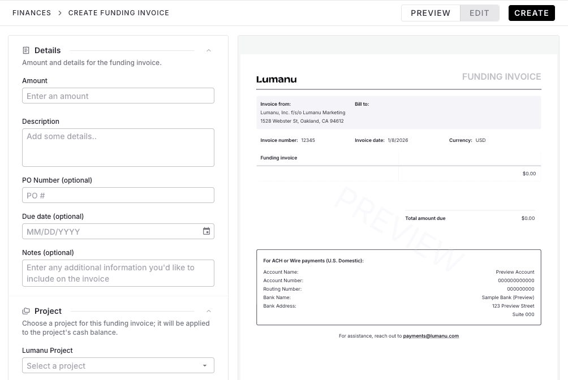Viewport: 568px width, 380px height.
Task: Focus the Amount input field
Action: tap(118, 96)
